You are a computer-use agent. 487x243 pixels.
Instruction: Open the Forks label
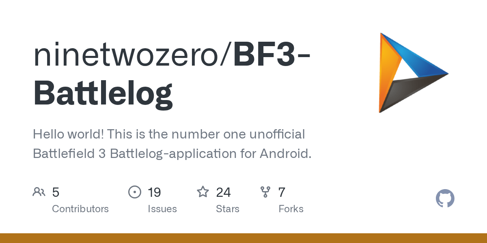291,209
